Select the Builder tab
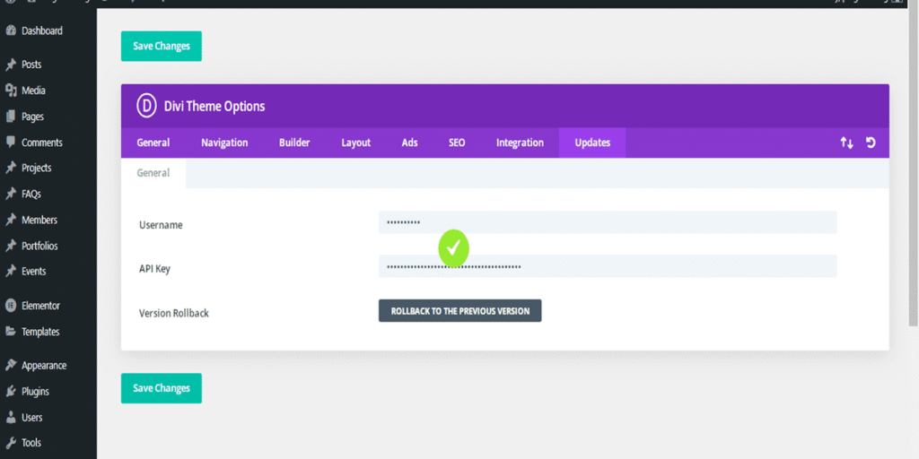The image size is (919, 459). click(294, 143)
